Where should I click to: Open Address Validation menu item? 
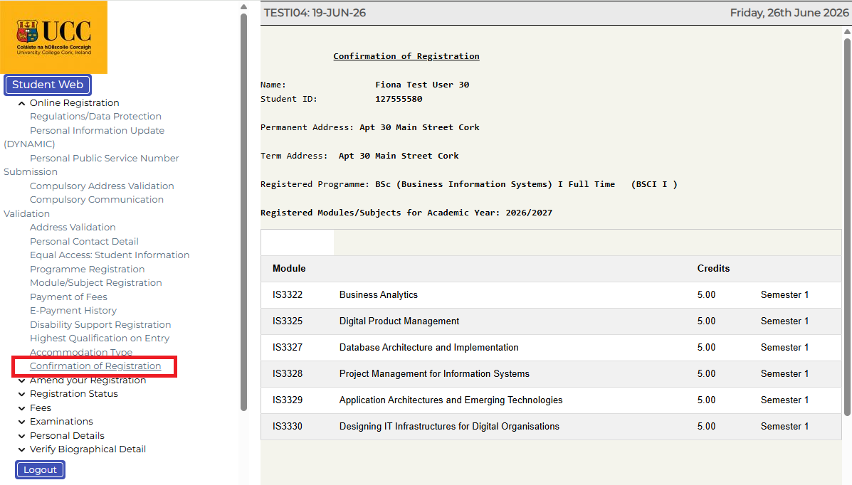[x=73, y=227]
